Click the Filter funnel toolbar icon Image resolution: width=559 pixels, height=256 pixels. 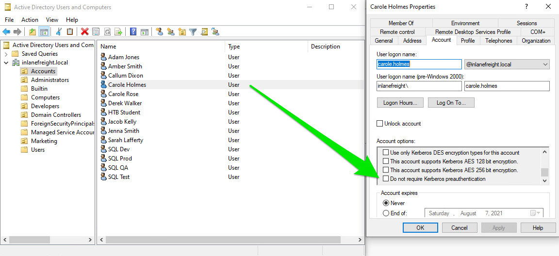coord(193,32)
